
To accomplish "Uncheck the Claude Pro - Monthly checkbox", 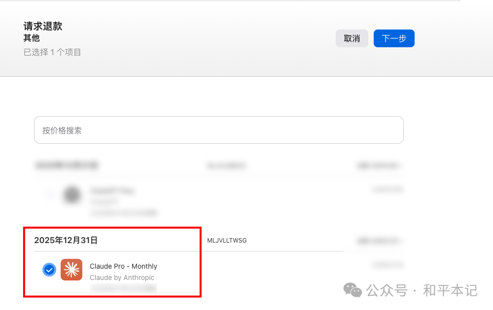I will click(x=49, y=270).
